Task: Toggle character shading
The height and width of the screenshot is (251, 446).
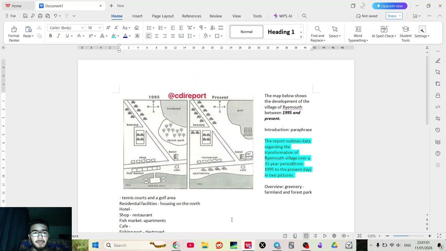Action: 137,36
